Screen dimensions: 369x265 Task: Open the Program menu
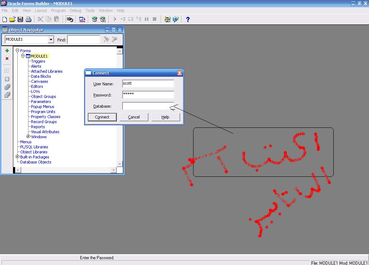click(x=58, y=10)
